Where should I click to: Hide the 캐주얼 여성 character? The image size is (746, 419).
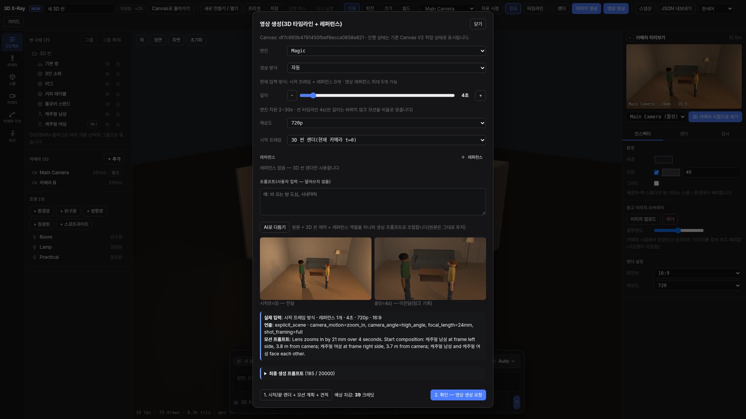[107, 124]
